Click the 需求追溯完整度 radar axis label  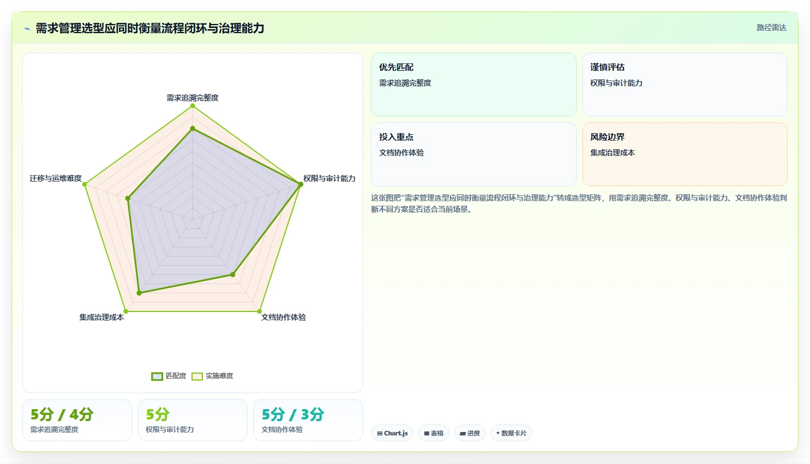click(x=193, y=98)
